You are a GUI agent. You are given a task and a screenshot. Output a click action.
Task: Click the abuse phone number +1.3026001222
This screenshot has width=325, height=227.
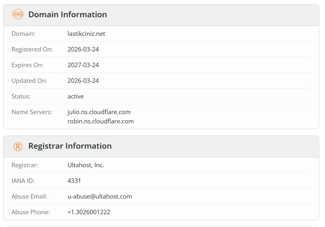click(x=89, y=212)
